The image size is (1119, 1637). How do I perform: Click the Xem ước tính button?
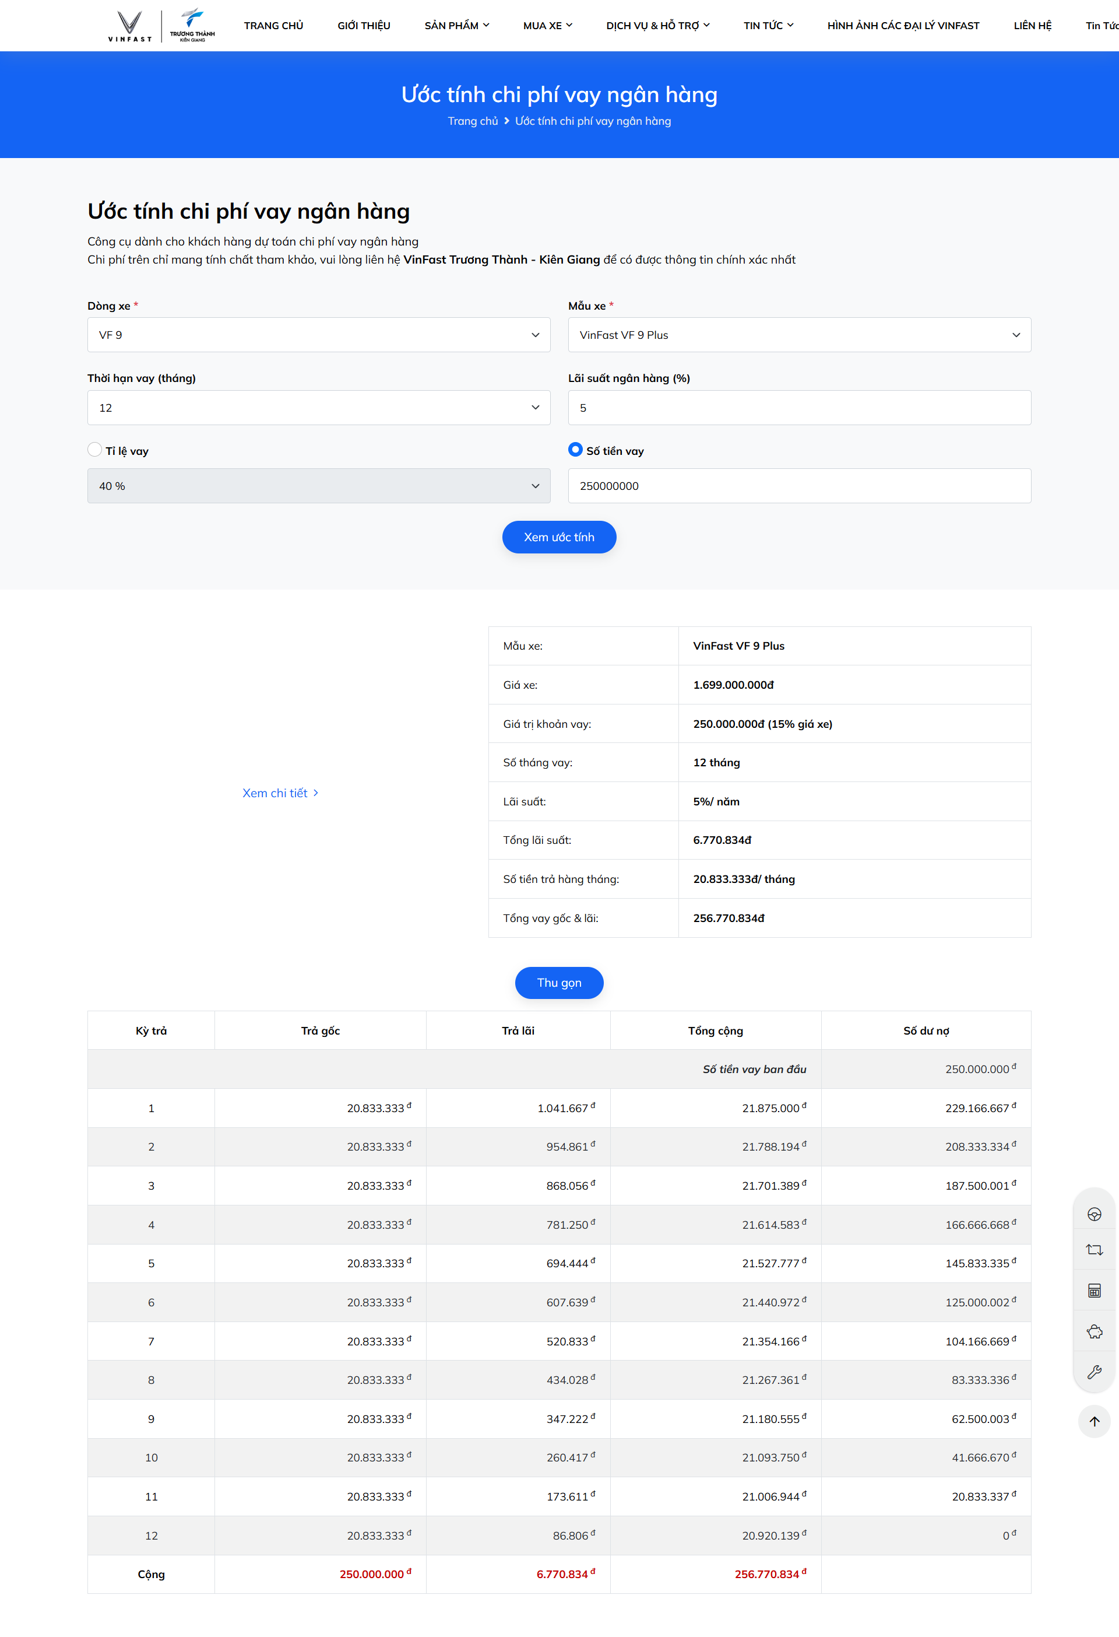[559, 537]
